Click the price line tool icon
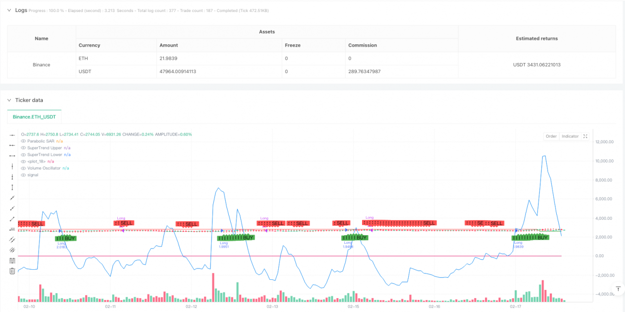This screenshot has width=625, height=312. [12, 229]
